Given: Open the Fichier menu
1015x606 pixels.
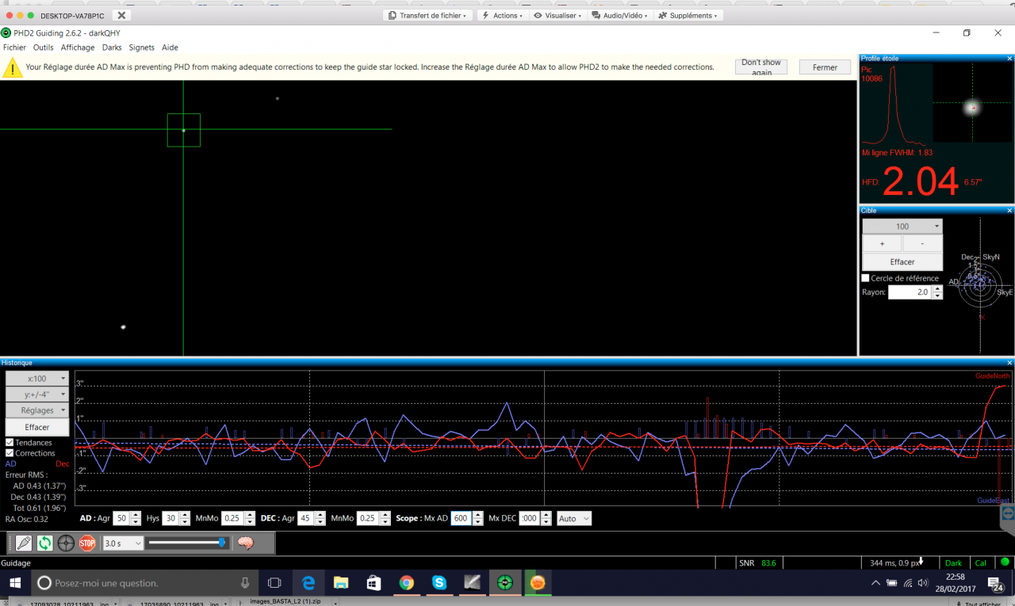Looking at the screenshot, I should pos(15,48).
